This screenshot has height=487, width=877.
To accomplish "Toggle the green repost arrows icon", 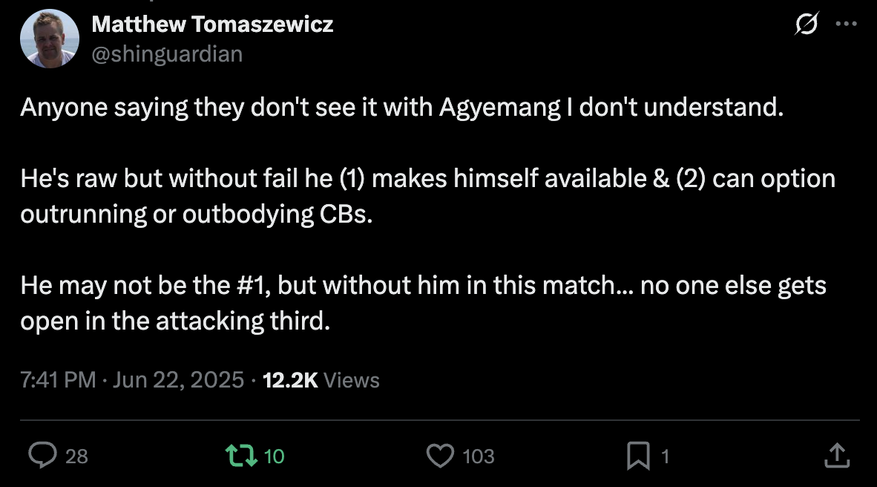I will [240, 455].
